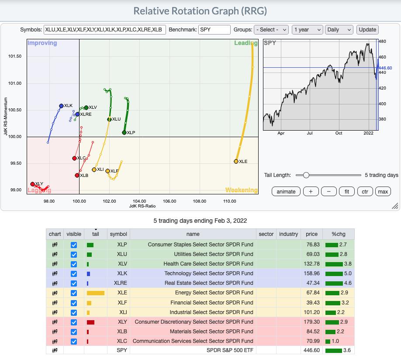Sort table by industry column
The width and height of the screenshot is (401, 356).
coord(288,234)
